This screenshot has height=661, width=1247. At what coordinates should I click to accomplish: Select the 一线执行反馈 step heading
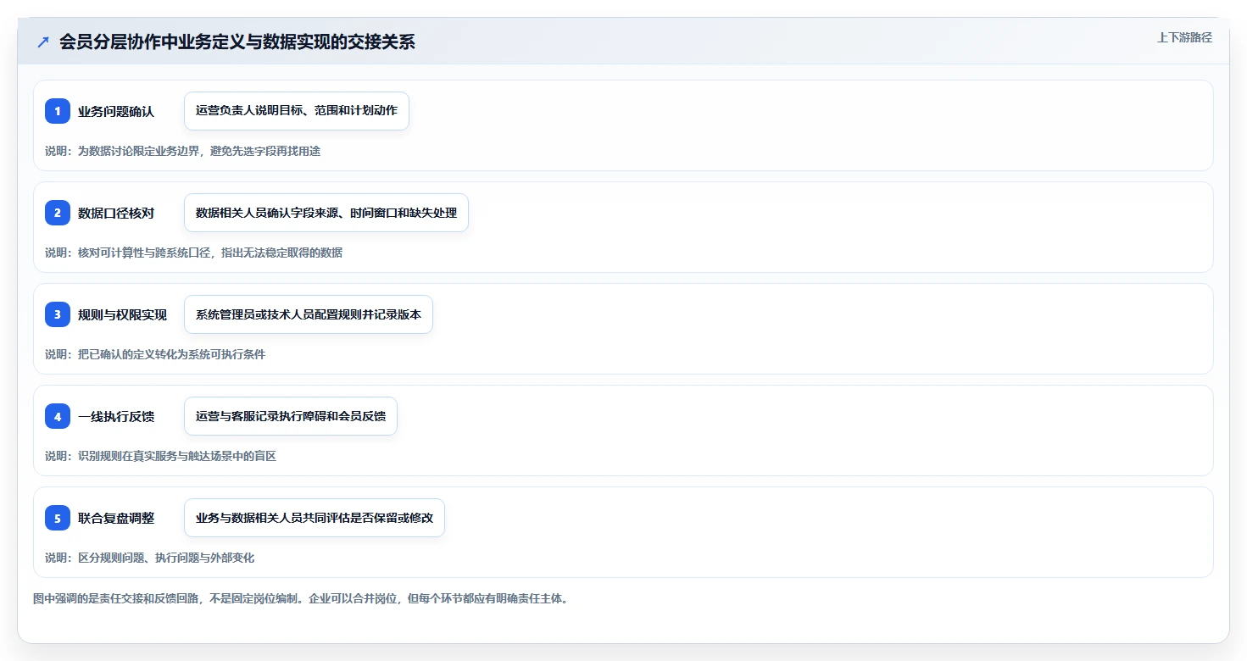coord(116,416)
